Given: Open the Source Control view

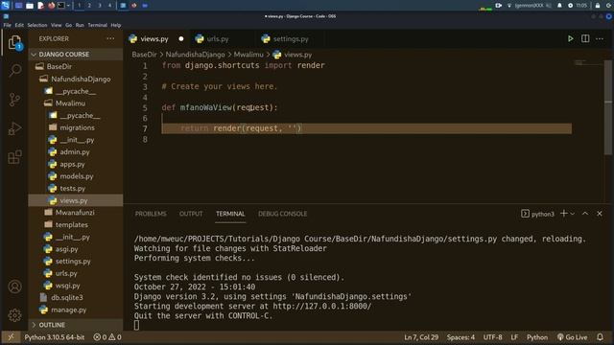Looking at the screenshot, I should (x=15, y=100).
